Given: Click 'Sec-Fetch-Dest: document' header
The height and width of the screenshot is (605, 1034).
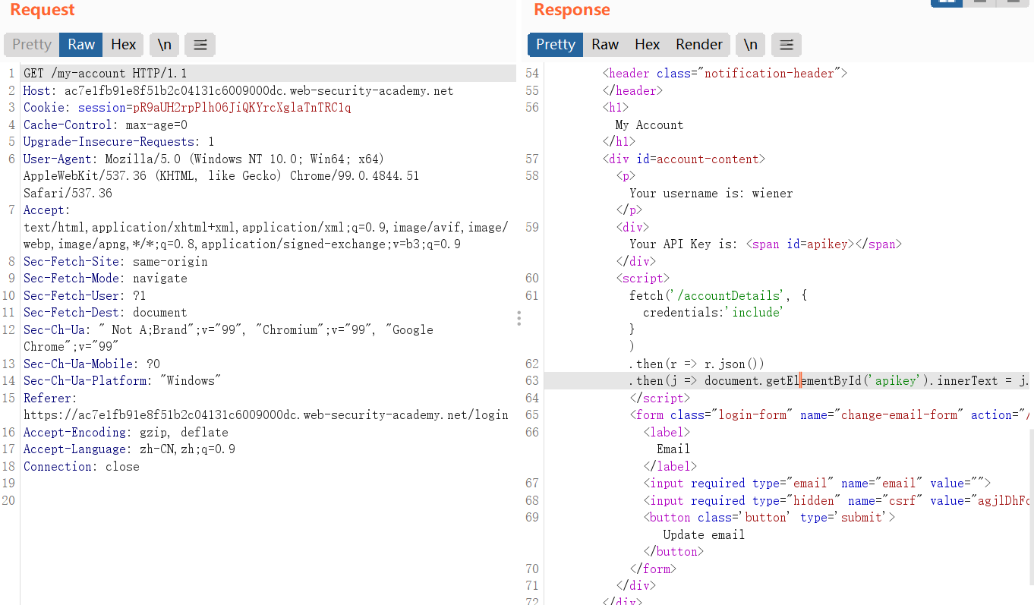Looking at the screenshot, I should [106, 313].
